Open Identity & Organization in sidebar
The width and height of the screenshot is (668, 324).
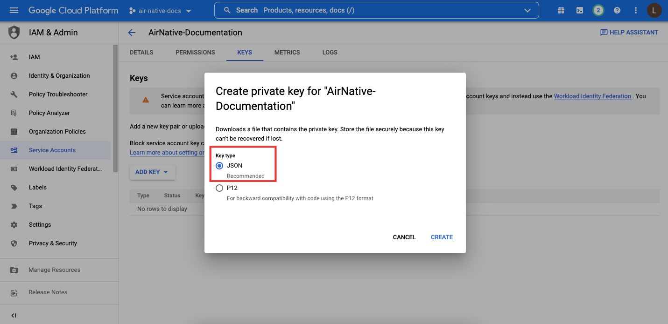[59, 76]
